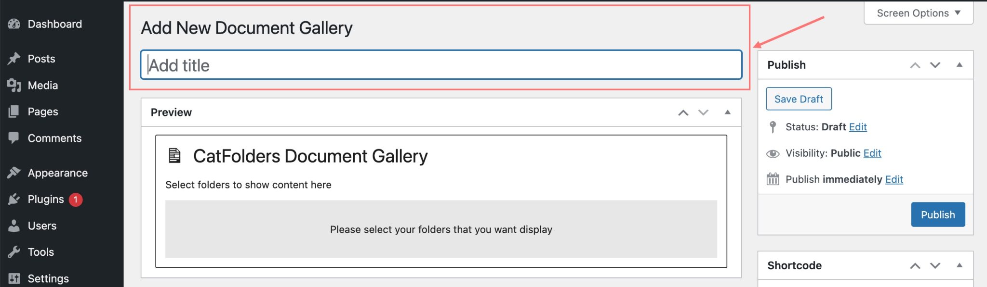The height and width of the screenshot is (287, 987).
Task: Click the Pages sidebar icon
Action: 14,112
